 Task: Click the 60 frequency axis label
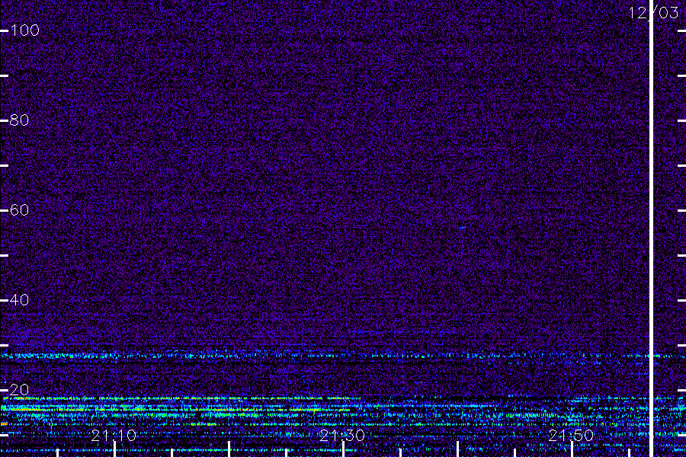(19, 210)
